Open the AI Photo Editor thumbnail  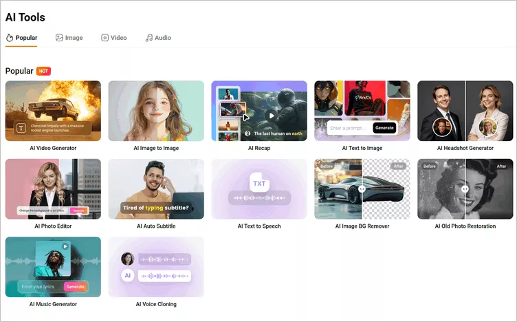[x=53, y=189]
